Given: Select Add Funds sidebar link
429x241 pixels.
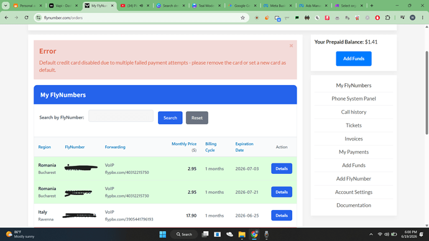Looking at the screenshot, I should (354, 165).
